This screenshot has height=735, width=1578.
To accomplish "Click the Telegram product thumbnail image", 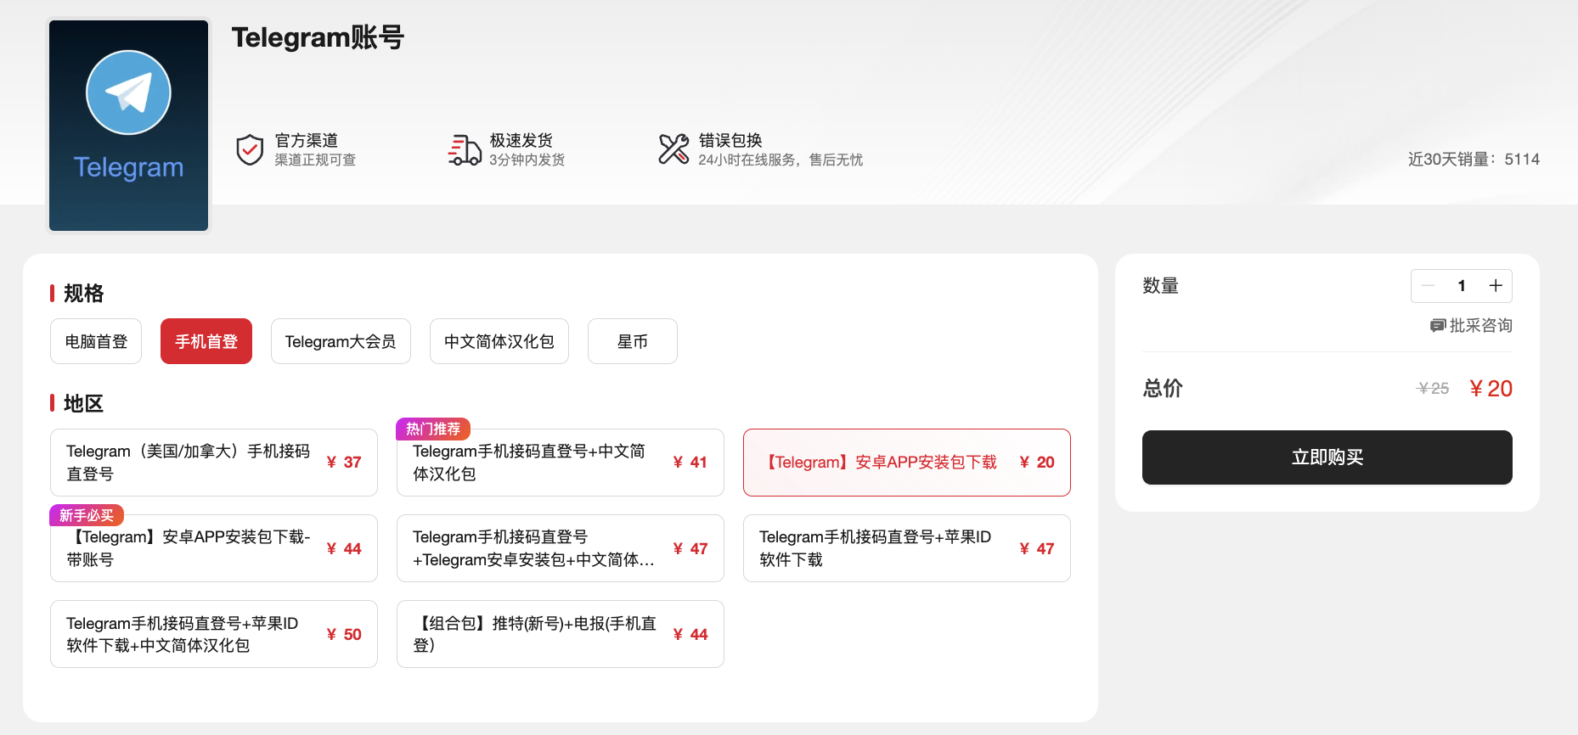I will click(128, 126).
